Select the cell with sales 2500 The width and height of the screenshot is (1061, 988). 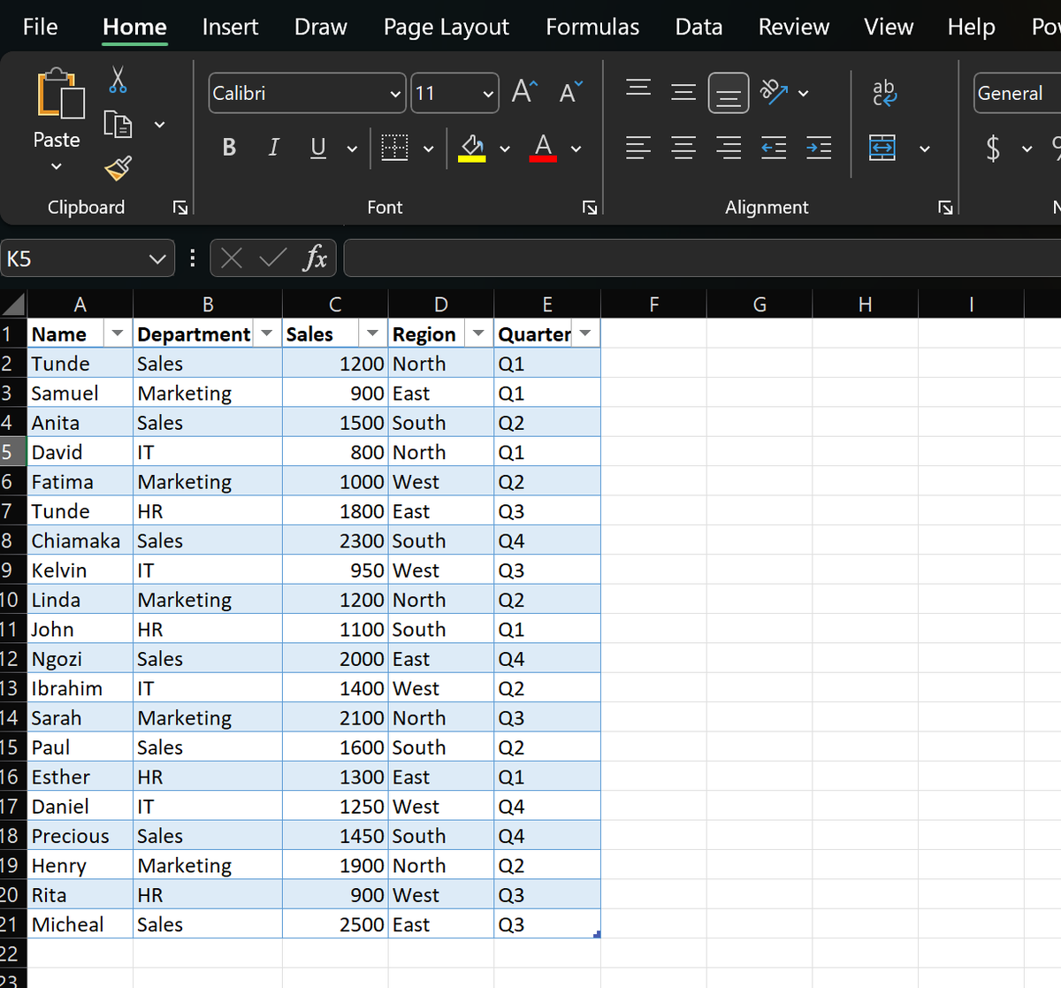click(335, 924)
